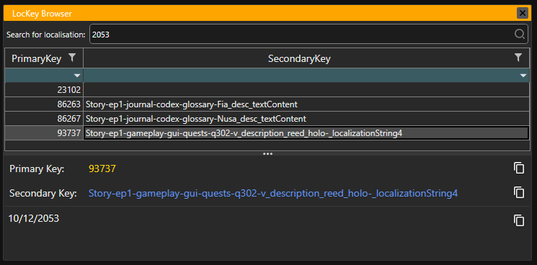The width and height of the screenshot is (537, 265).
Task: Click the reed_holo-_localizationString4 table cell
Action: pos(306,133)
